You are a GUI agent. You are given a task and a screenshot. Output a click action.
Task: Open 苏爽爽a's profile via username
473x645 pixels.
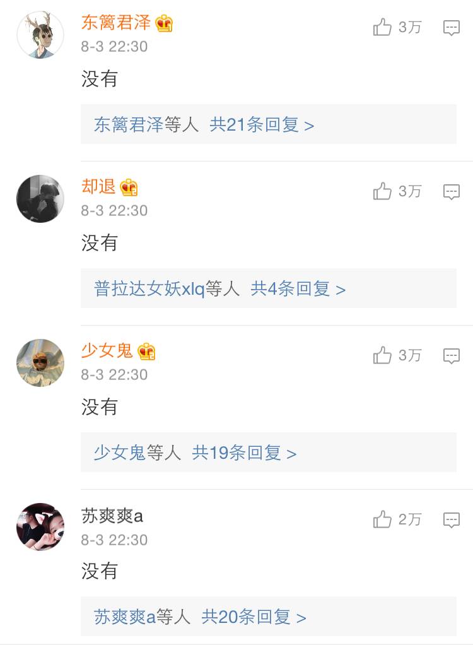(x=112, y=516)
